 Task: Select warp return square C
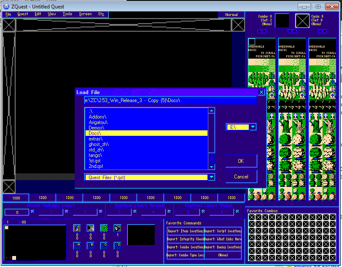coord(104,246)
